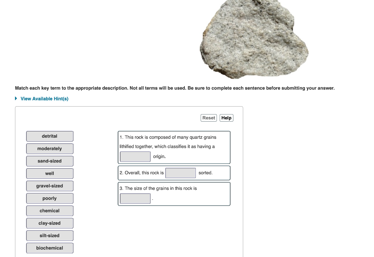
Task: Click the blank in sentence 1 about origin
Action: coord(135,156)
